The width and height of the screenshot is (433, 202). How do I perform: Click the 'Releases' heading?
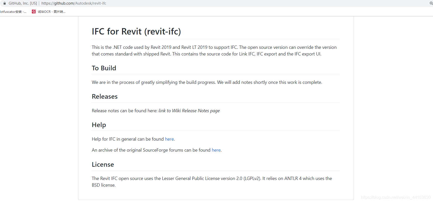105,96
